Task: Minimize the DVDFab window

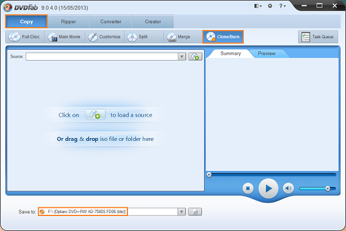Action: tap(304, 6)
